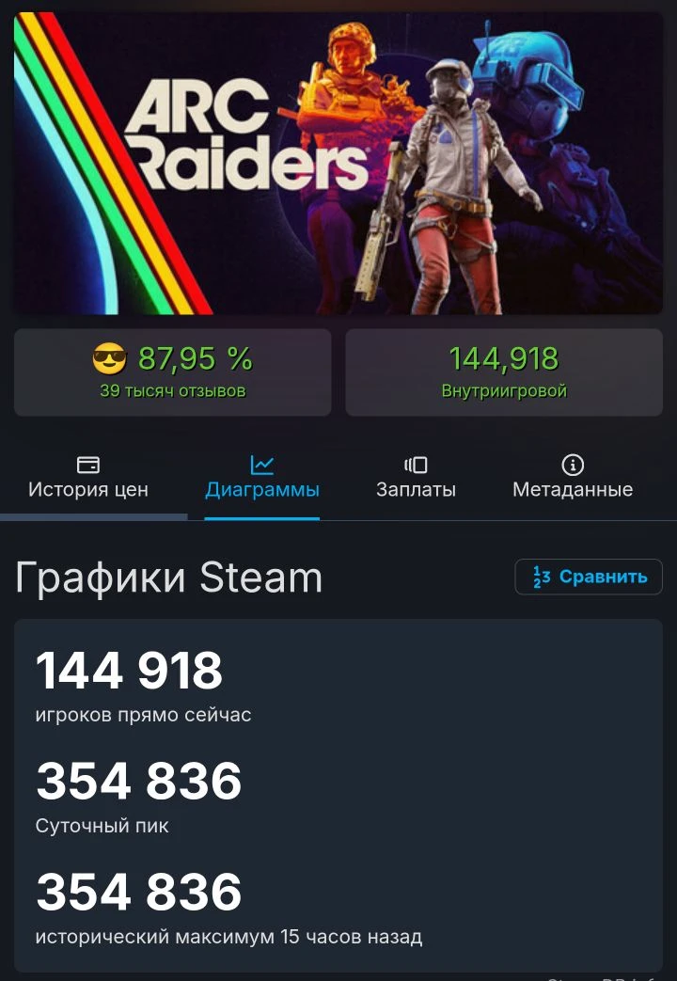
Task: Click the sunglasses emoji rating icon
Action: pyautogui.click(x=109, y=359)
